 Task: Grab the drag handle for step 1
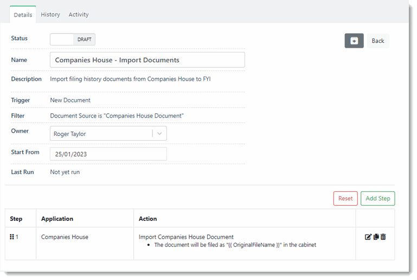12,237
